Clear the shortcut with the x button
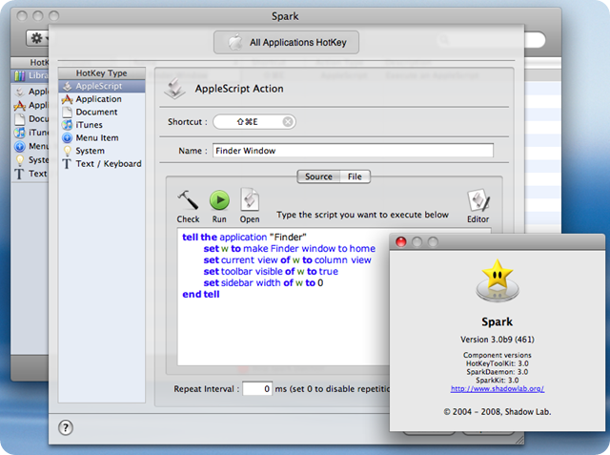Screen dimensions: 610x455 point(288,122)
